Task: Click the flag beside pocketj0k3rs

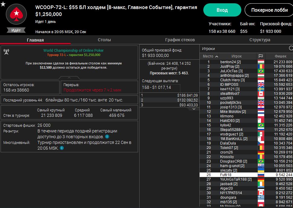Action: (261, 103)
